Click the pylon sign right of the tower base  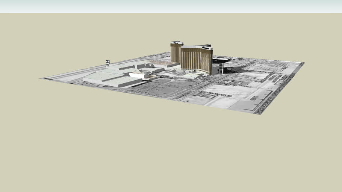point(221,68)
